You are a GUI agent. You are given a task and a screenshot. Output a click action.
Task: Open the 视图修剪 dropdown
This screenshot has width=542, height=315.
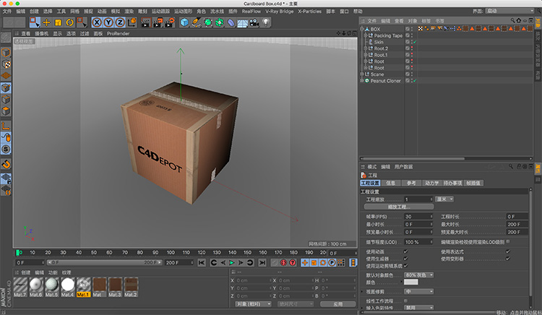point(419,291)
